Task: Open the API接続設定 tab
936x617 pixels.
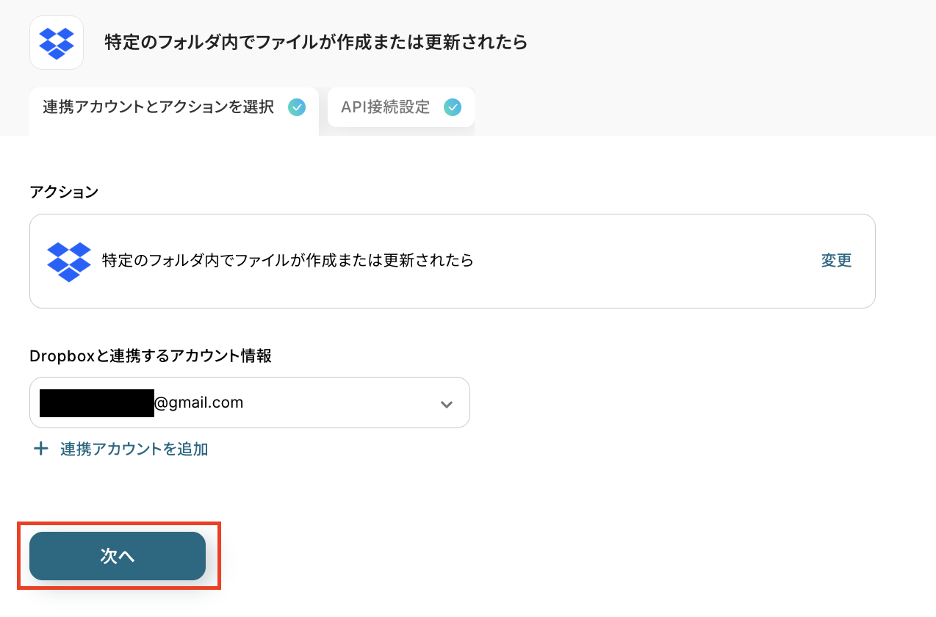Action: pyautogui.click(x=401, y=107)
